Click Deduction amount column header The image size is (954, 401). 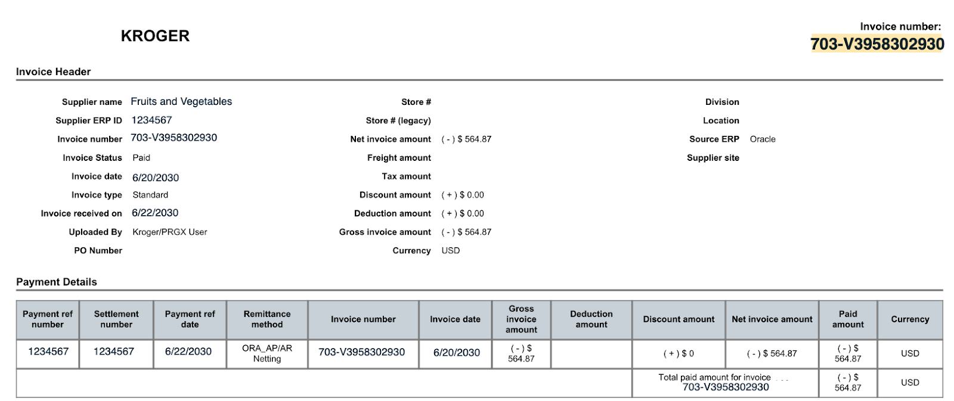[591, 319]
